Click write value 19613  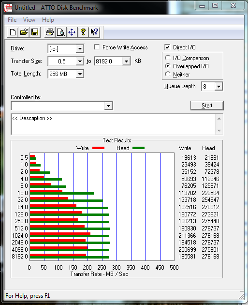(189, 158)
